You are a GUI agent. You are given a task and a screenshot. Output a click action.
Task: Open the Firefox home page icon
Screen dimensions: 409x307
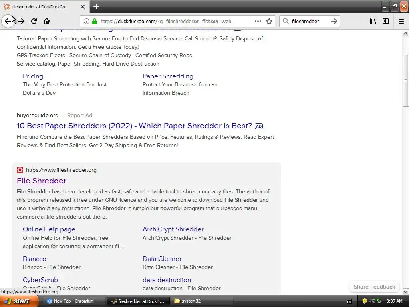click(47, 21)
